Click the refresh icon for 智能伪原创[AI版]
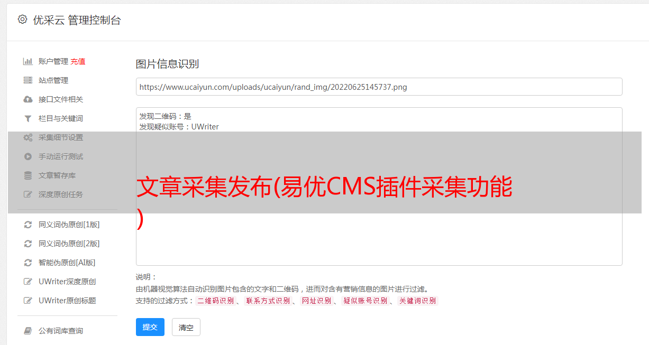649x345 pixels. pos(28,263)
